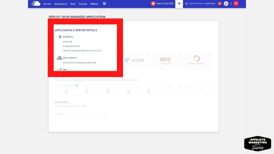The image size is (274, 154).
Task: Open the Applications menu
Action: 60,4
